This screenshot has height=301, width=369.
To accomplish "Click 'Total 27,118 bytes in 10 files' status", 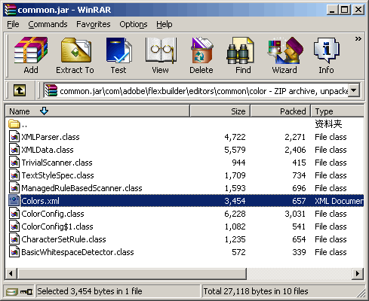I will 256,291.
